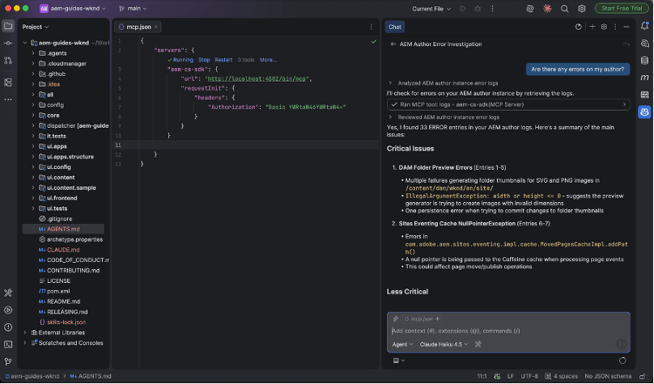This screenshot has height=384, width=654.
Task: Click the send message arrow button
Action: pos(622,344)
